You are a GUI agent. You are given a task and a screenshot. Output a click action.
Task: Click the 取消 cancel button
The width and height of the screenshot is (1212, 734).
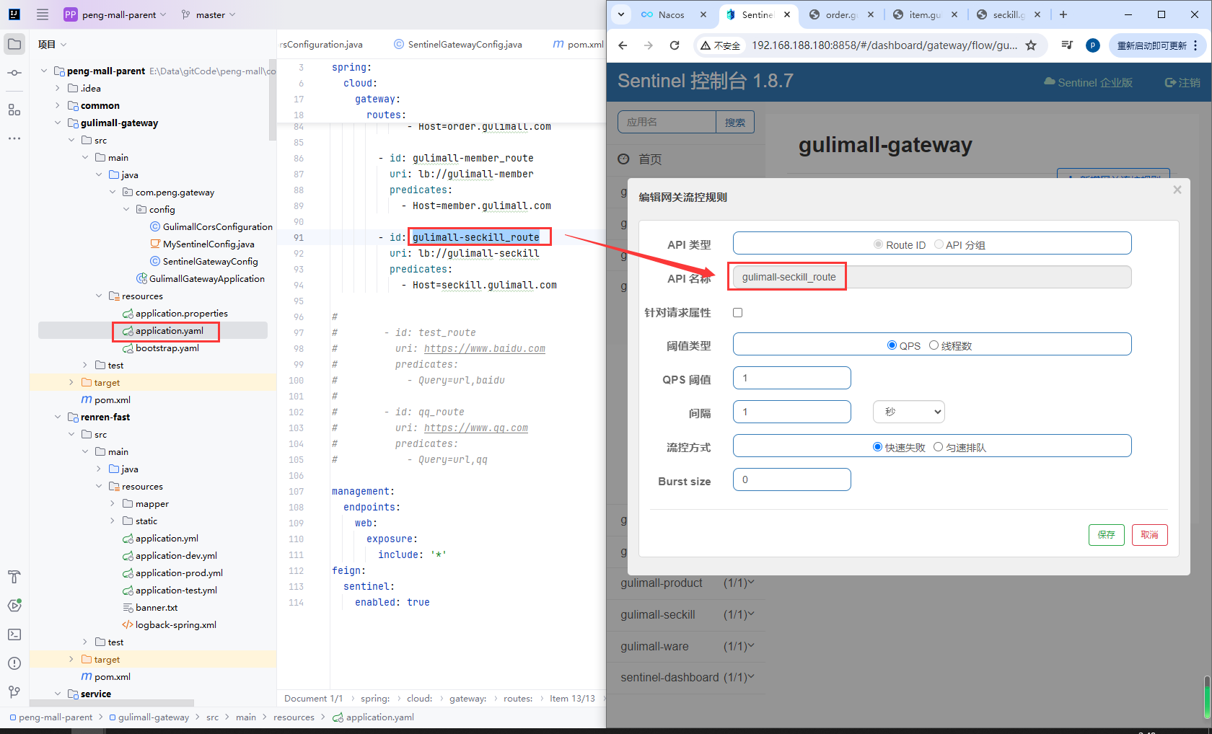coord(1150,534)
